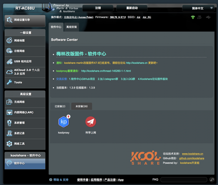Screen dimensions: 218x185
Task: Click the 网络设置向导 wizard icon
Action: 9,20
